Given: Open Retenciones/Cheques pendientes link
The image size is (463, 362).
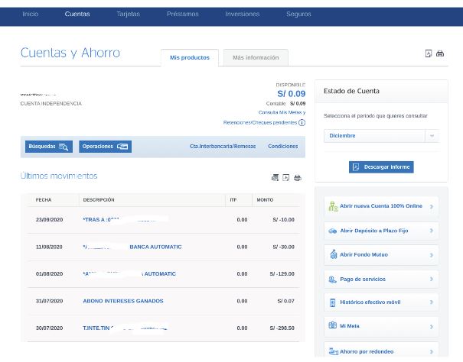Looking at the screenshot, I should coord(260,122).
